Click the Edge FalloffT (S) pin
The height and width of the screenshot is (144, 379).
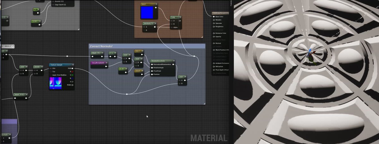point(52,4)
